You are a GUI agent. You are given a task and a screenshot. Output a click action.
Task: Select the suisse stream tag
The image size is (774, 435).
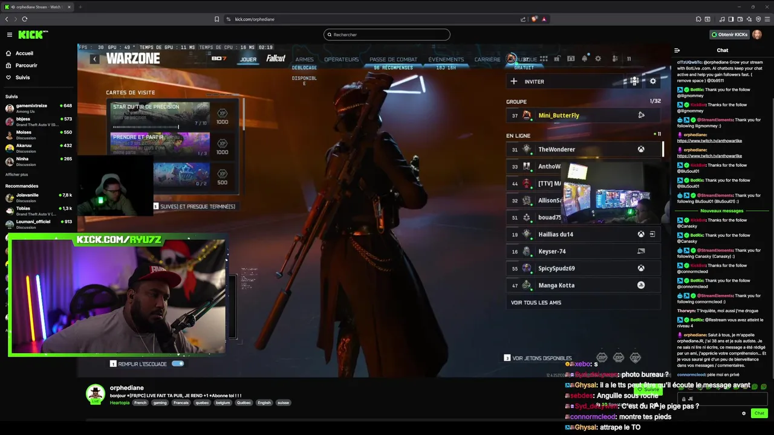tap(283, 402)
